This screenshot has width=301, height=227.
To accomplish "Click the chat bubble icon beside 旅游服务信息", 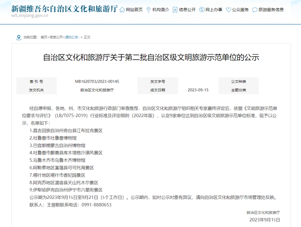I will (255, 9).
